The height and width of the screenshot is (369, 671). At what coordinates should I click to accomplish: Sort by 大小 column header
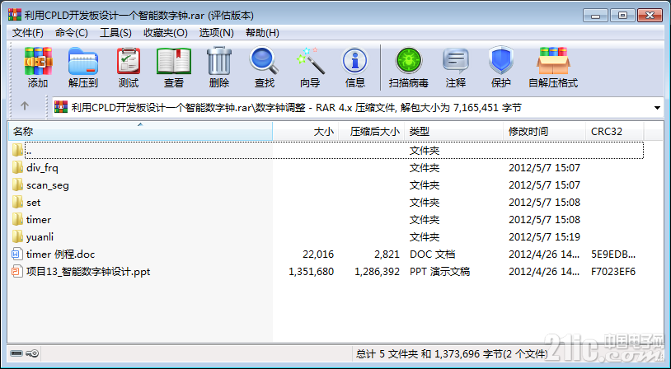click(x=306, y=132)
